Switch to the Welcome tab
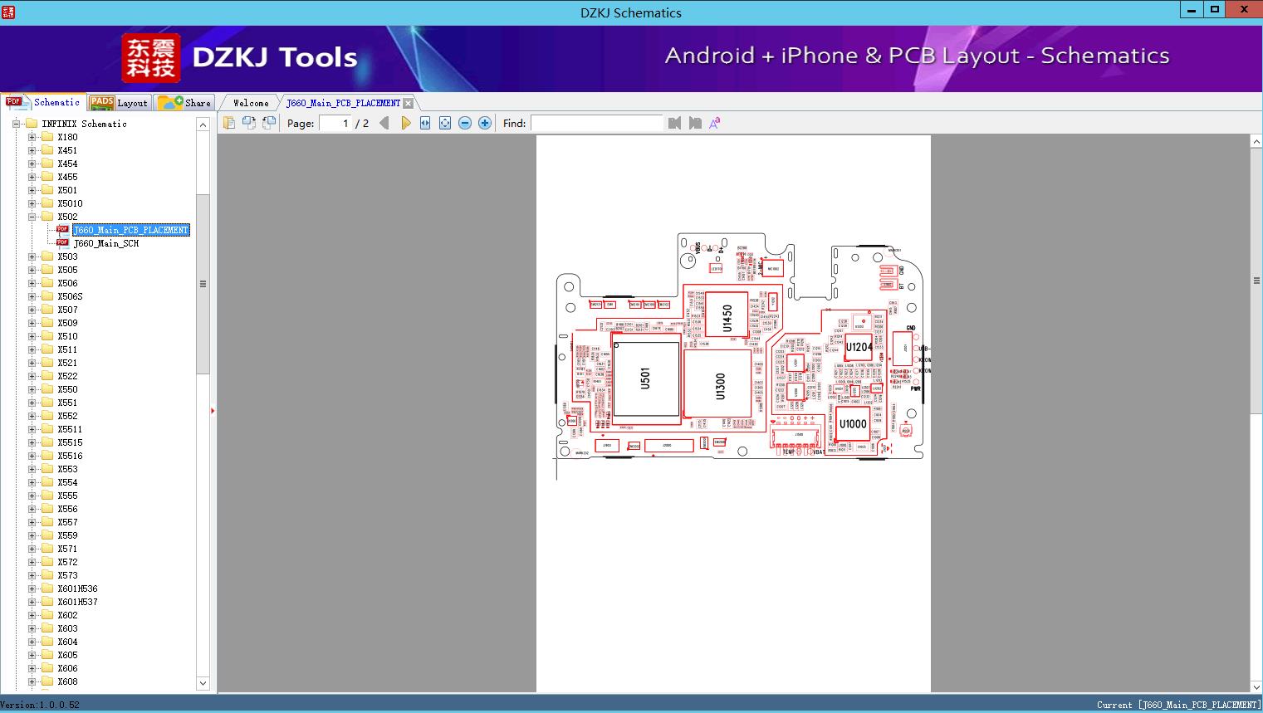Image resolution: width=1263 pixels, height=713 pixels. 250,103
